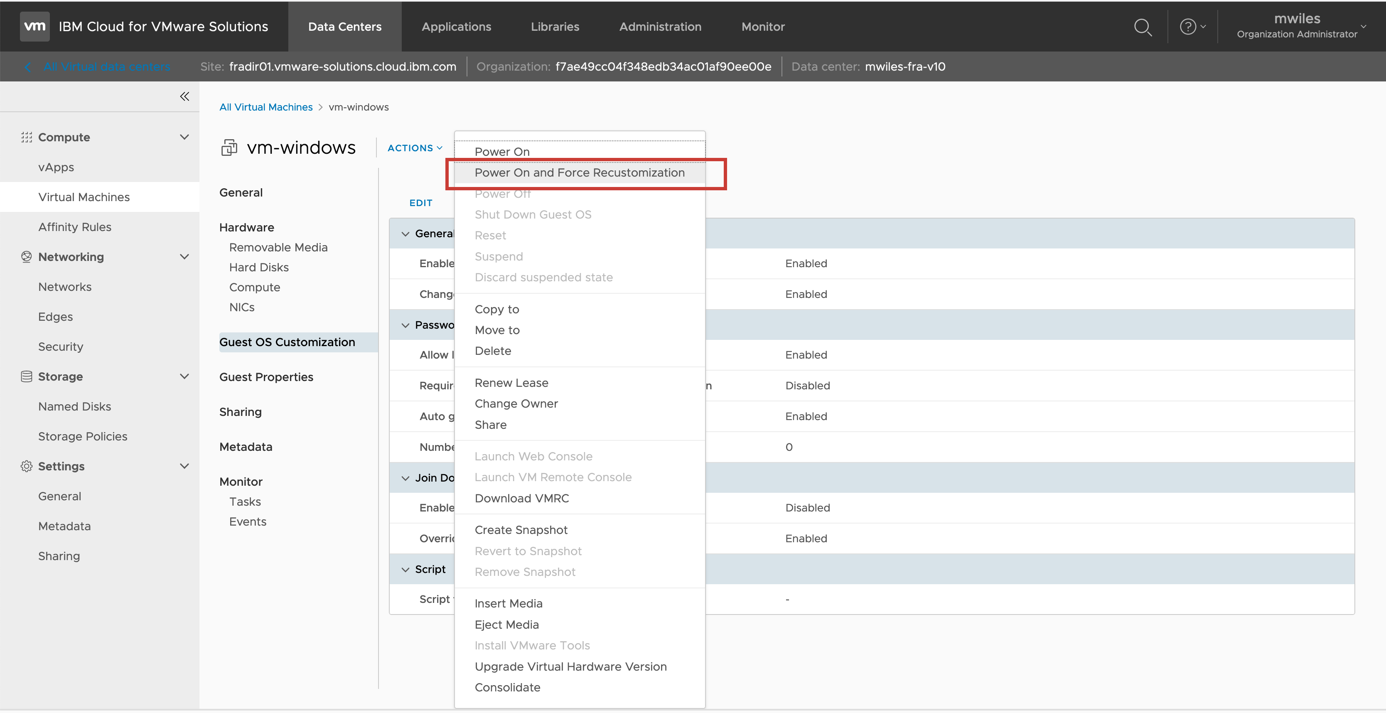Screen dimensions: 1386x713
Task: Click the Storage database icon
Action: click(x=26, y=377)
